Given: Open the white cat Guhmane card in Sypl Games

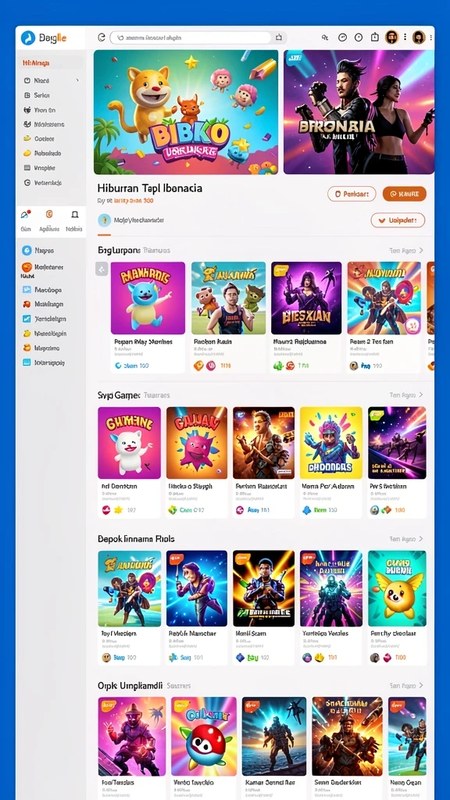Looking at the screenshot, I should (129, 442).
